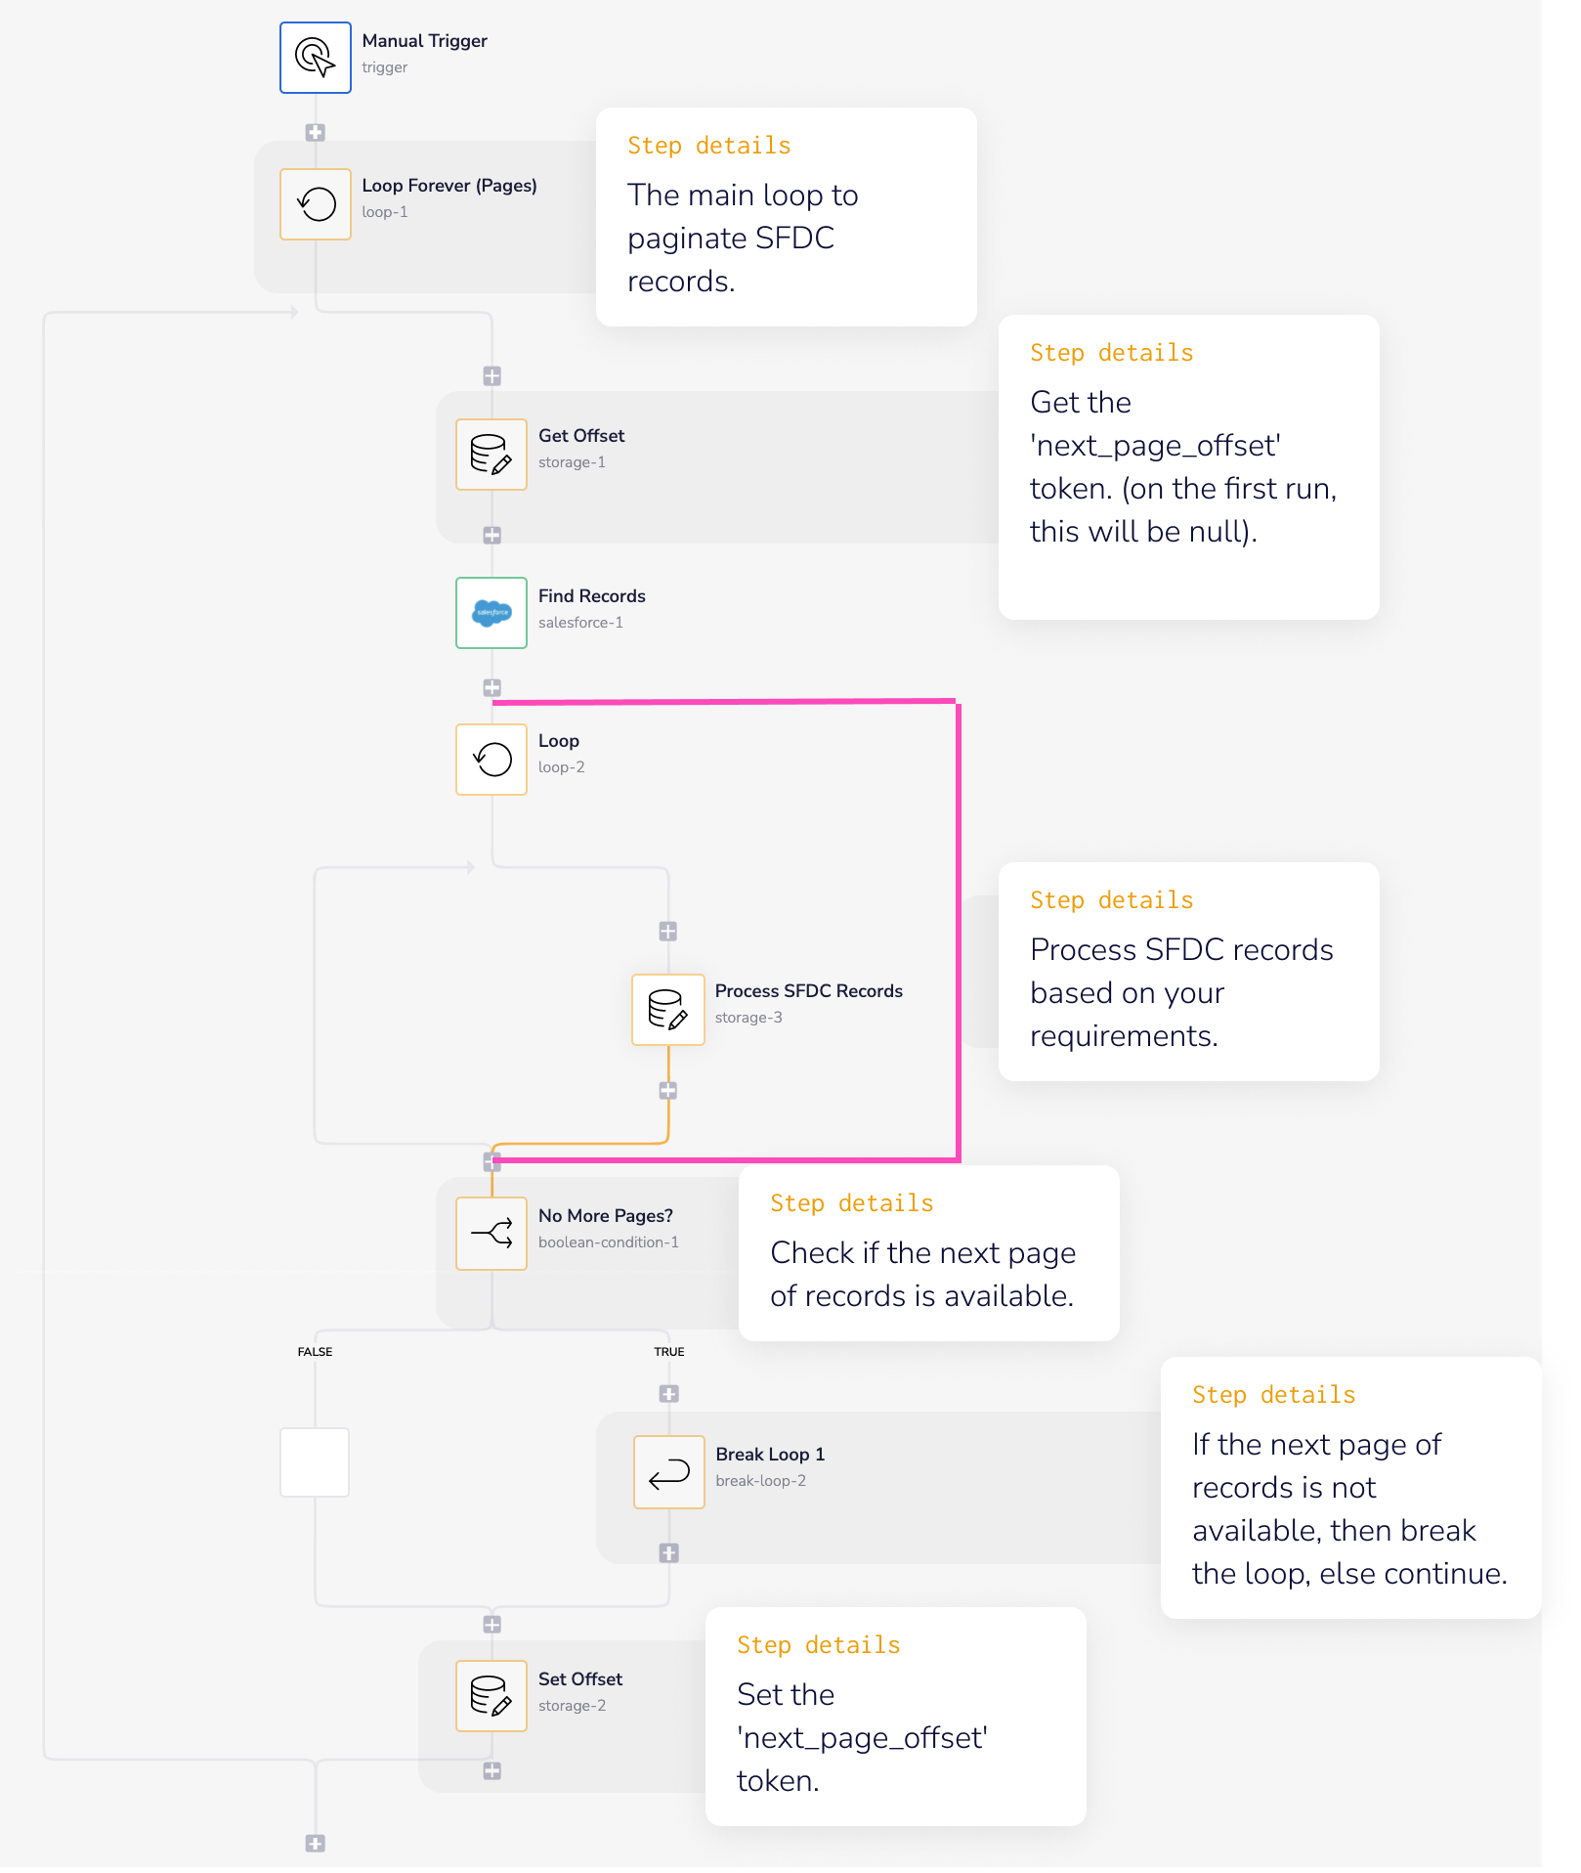Add a step below Get Offset
This screenshot has height=1873, width=1581.
[491, 535]
